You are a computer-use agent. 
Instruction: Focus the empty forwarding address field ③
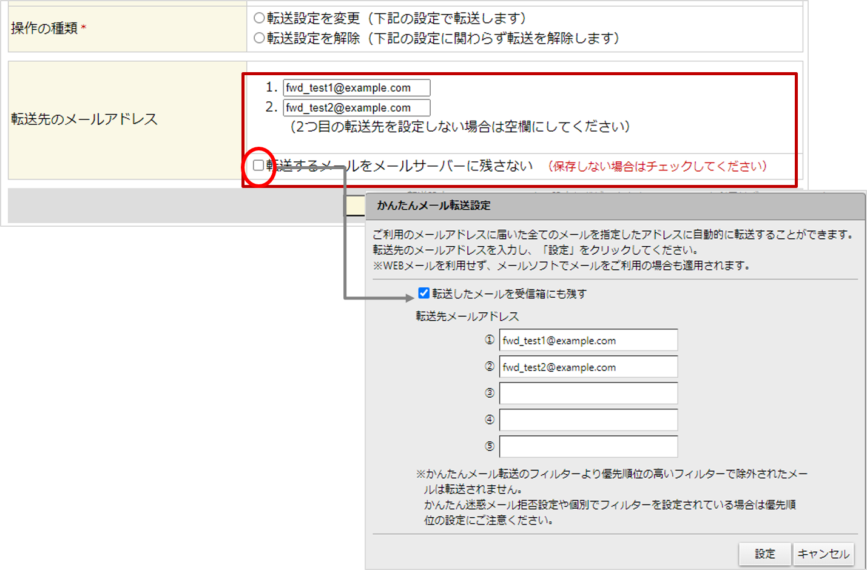[588, 393]
